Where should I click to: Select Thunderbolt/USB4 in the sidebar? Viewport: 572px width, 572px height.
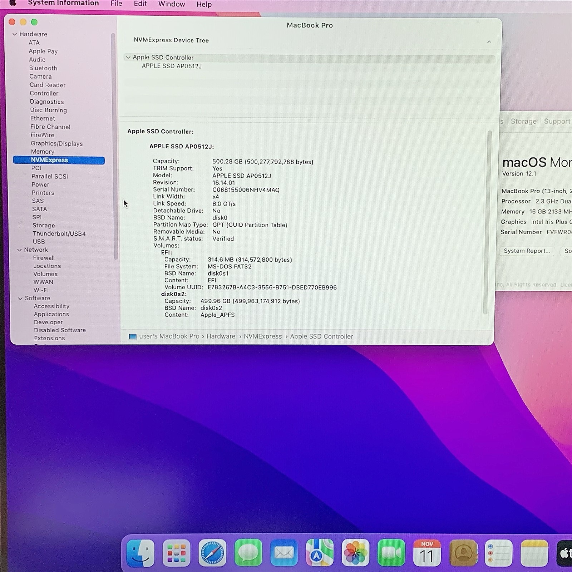coord(59,233)
